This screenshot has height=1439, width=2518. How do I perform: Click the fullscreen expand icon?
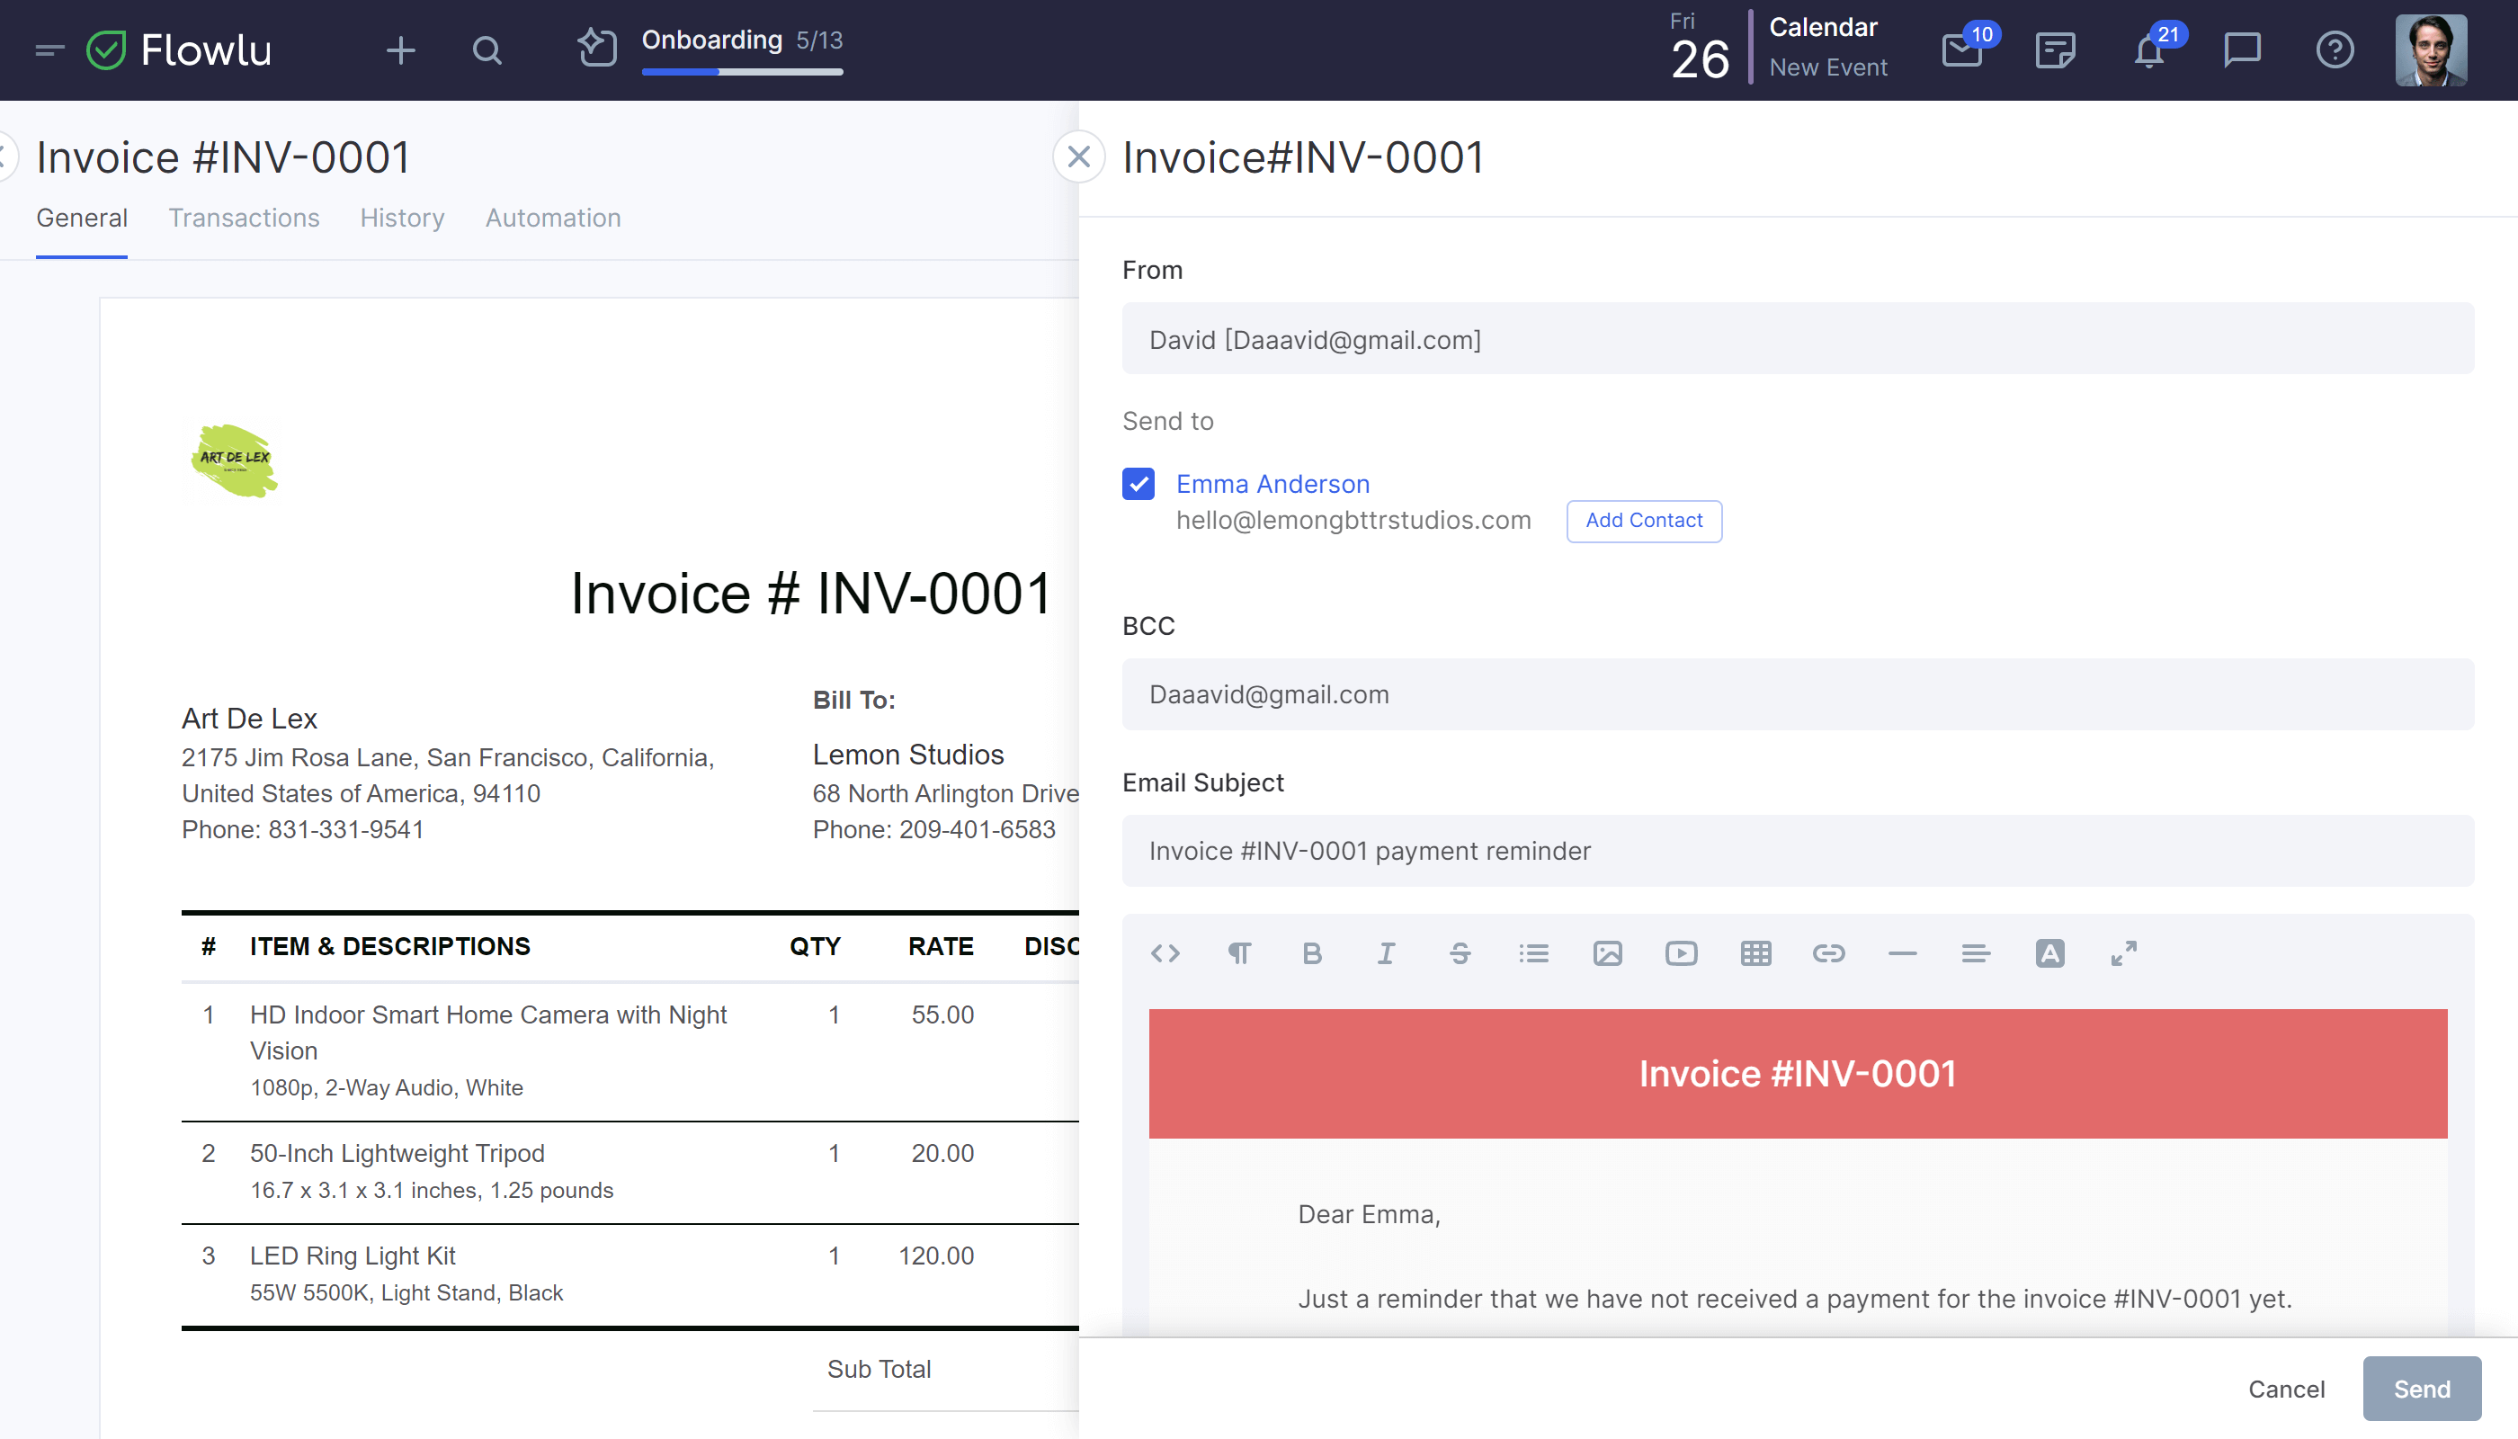(2124, 953)
